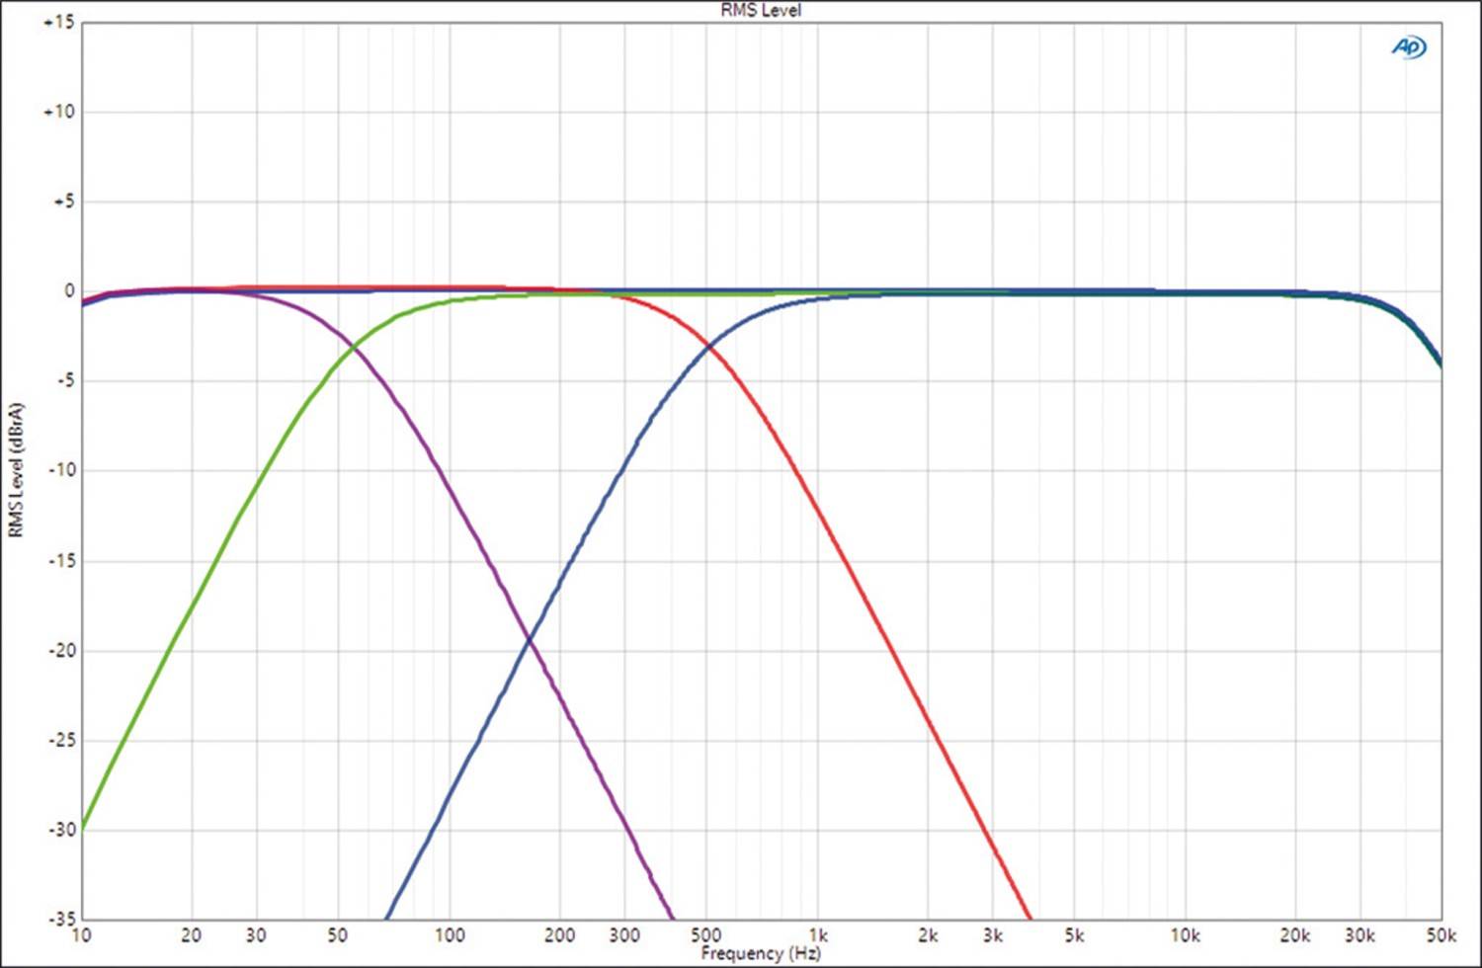Click the 100 tick label on the frequency axis

point(450,935)
